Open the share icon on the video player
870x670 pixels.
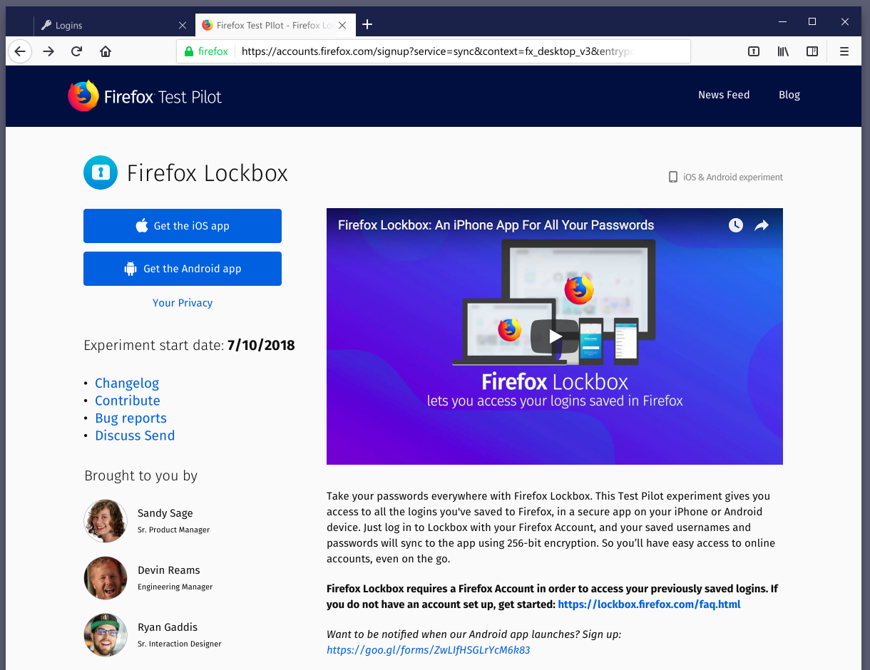click(762, 225)
